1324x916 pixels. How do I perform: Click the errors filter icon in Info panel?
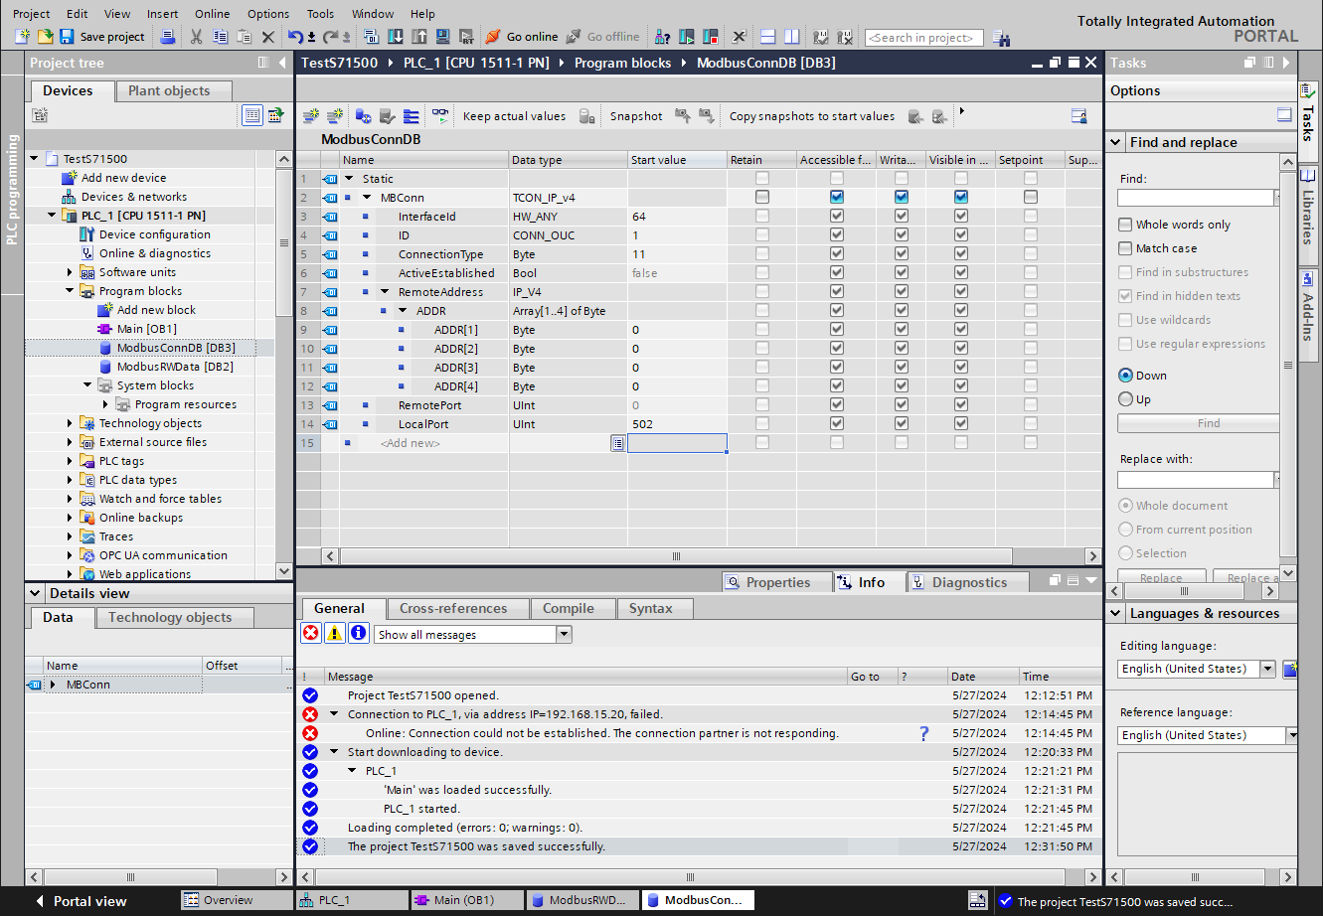coord(311,633)
